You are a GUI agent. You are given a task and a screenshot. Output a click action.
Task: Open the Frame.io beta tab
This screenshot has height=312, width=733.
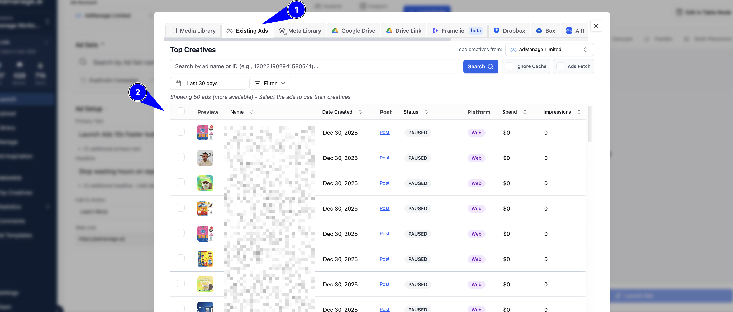pyautogui.click(x=457, y=31)
